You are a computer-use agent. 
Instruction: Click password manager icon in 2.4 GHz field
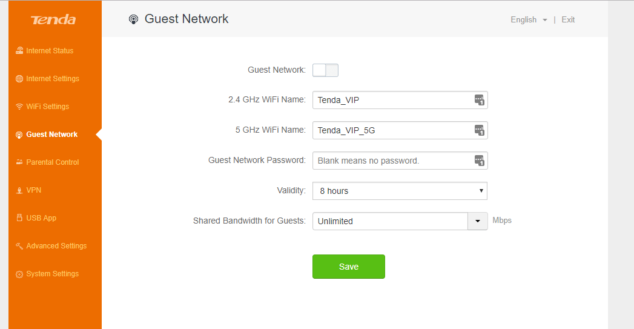click(479, 100)
